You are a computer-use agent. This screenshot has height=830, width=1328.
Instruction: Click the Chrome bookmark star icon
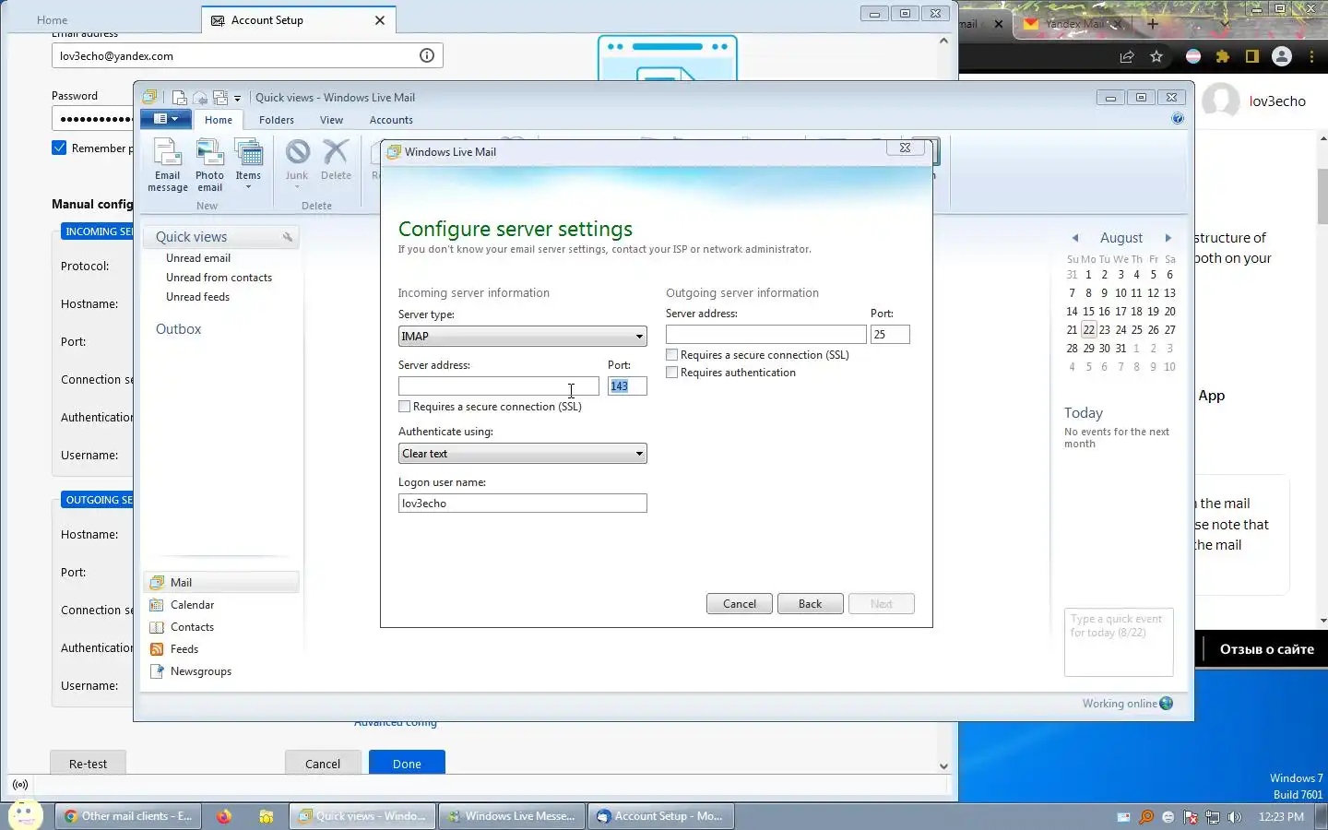point(1156,56)
